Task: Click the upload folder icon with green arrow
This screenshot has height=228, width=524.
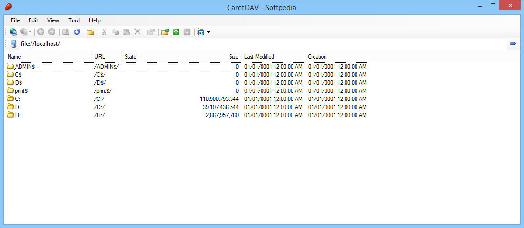Action: (x=165, y=32)
